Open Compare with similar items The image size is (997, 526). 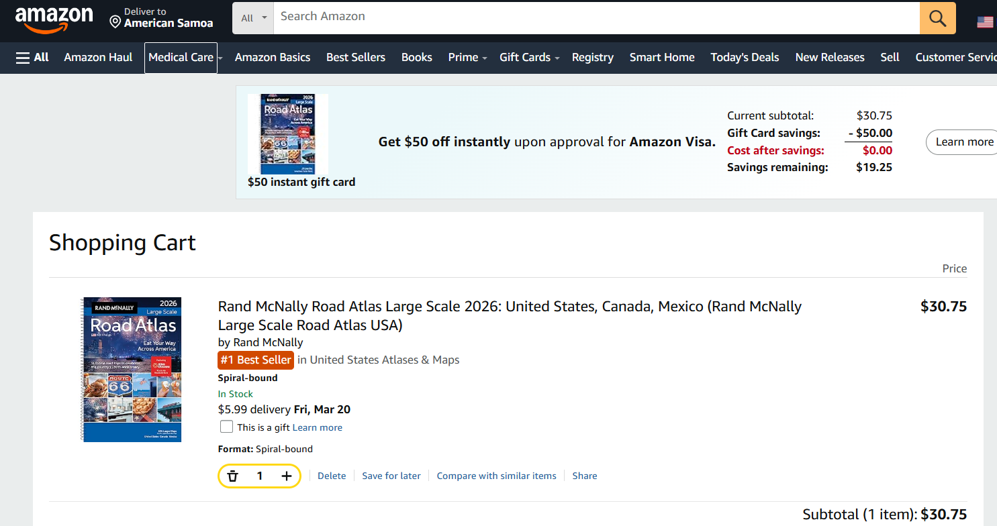496,476
